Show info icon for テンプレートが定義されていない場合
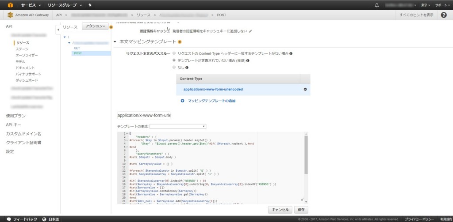The image size is (453, 222). (x=248, y=60)
